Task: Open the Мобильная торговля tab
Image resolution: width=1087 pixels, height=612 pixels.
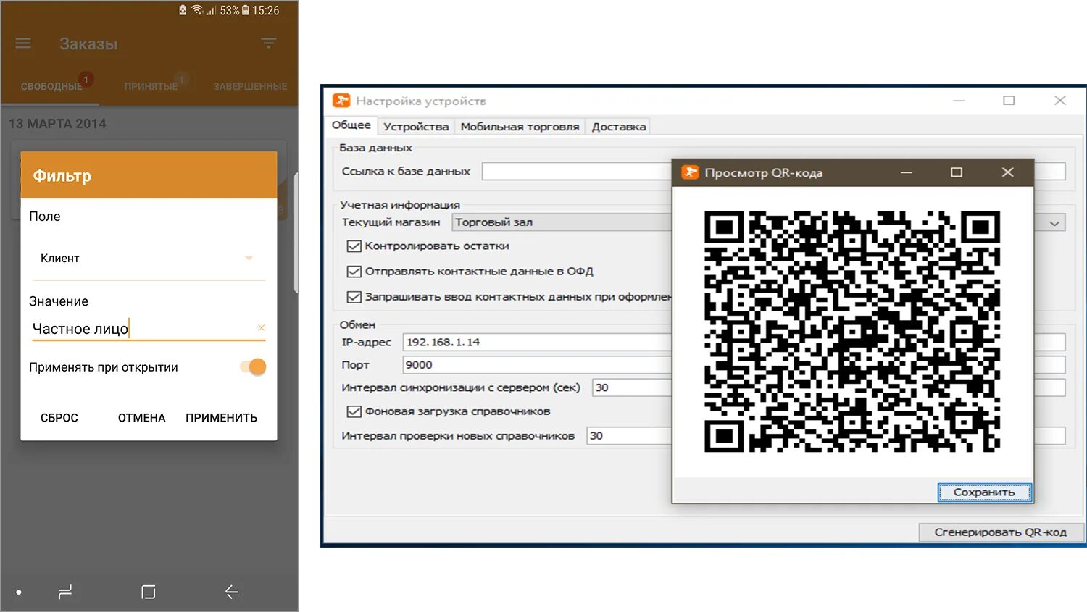Action: 520,127
